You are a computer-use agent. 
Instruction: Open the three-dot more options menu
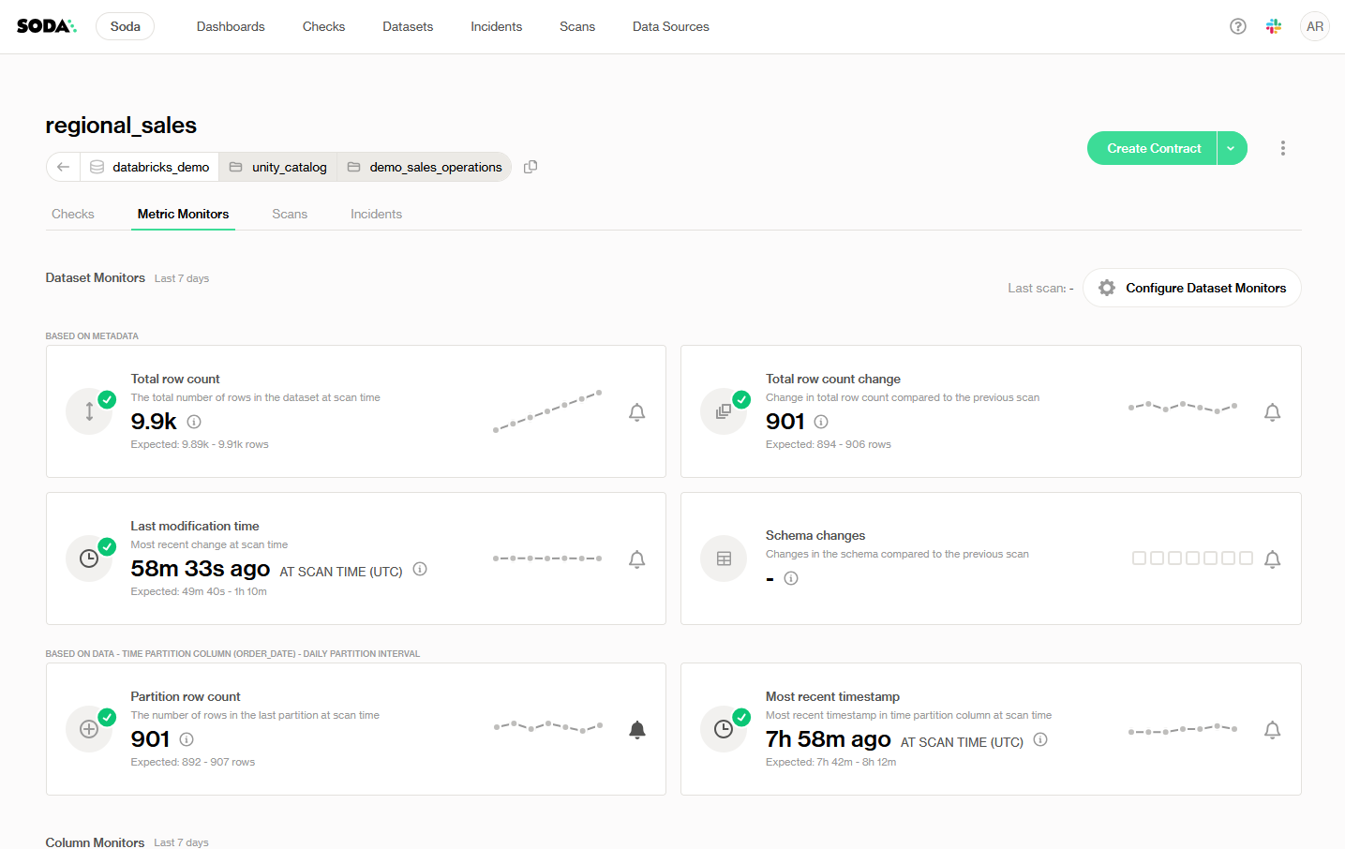click(1283, 148)
